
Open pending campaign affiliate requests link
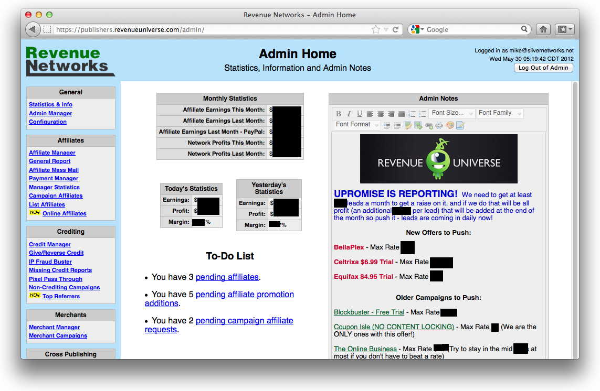coord(219,325)
